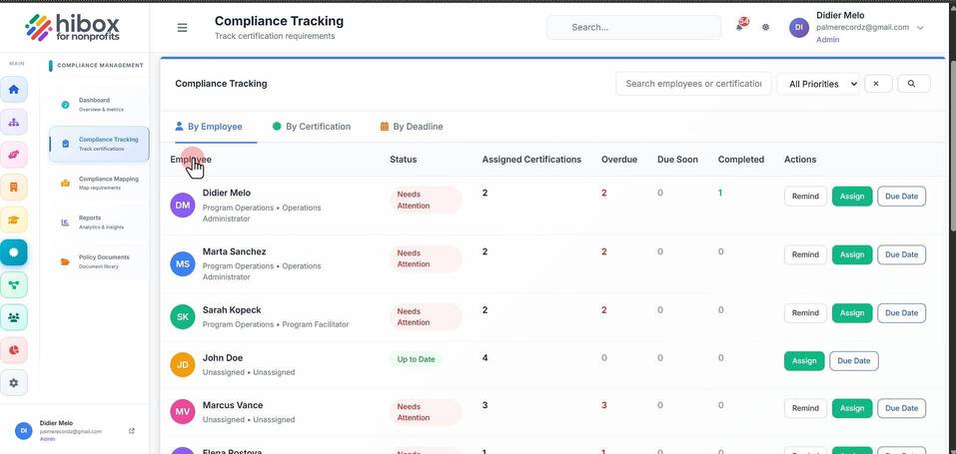Toggle the hamburger menu icon
956x454 pixels.
pos(182,27)
